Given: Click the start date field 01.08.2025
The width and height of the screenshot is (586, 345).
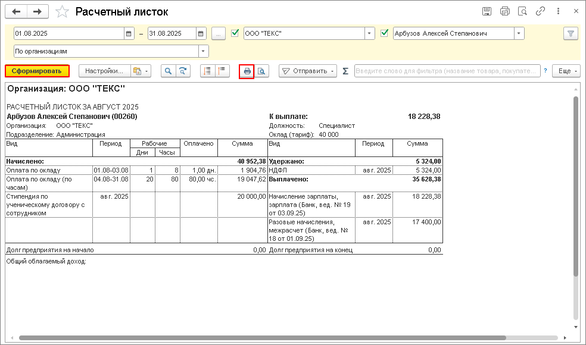Looking at the screenshot, I should 69,33.
